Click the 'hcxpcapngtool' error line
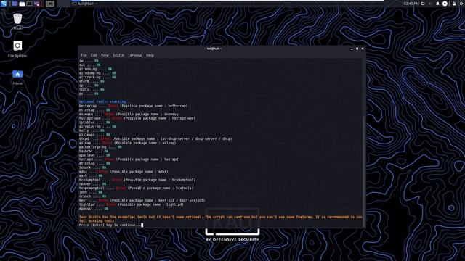The height and width of the screenshot is (261, 465). (x=136, y=188)
